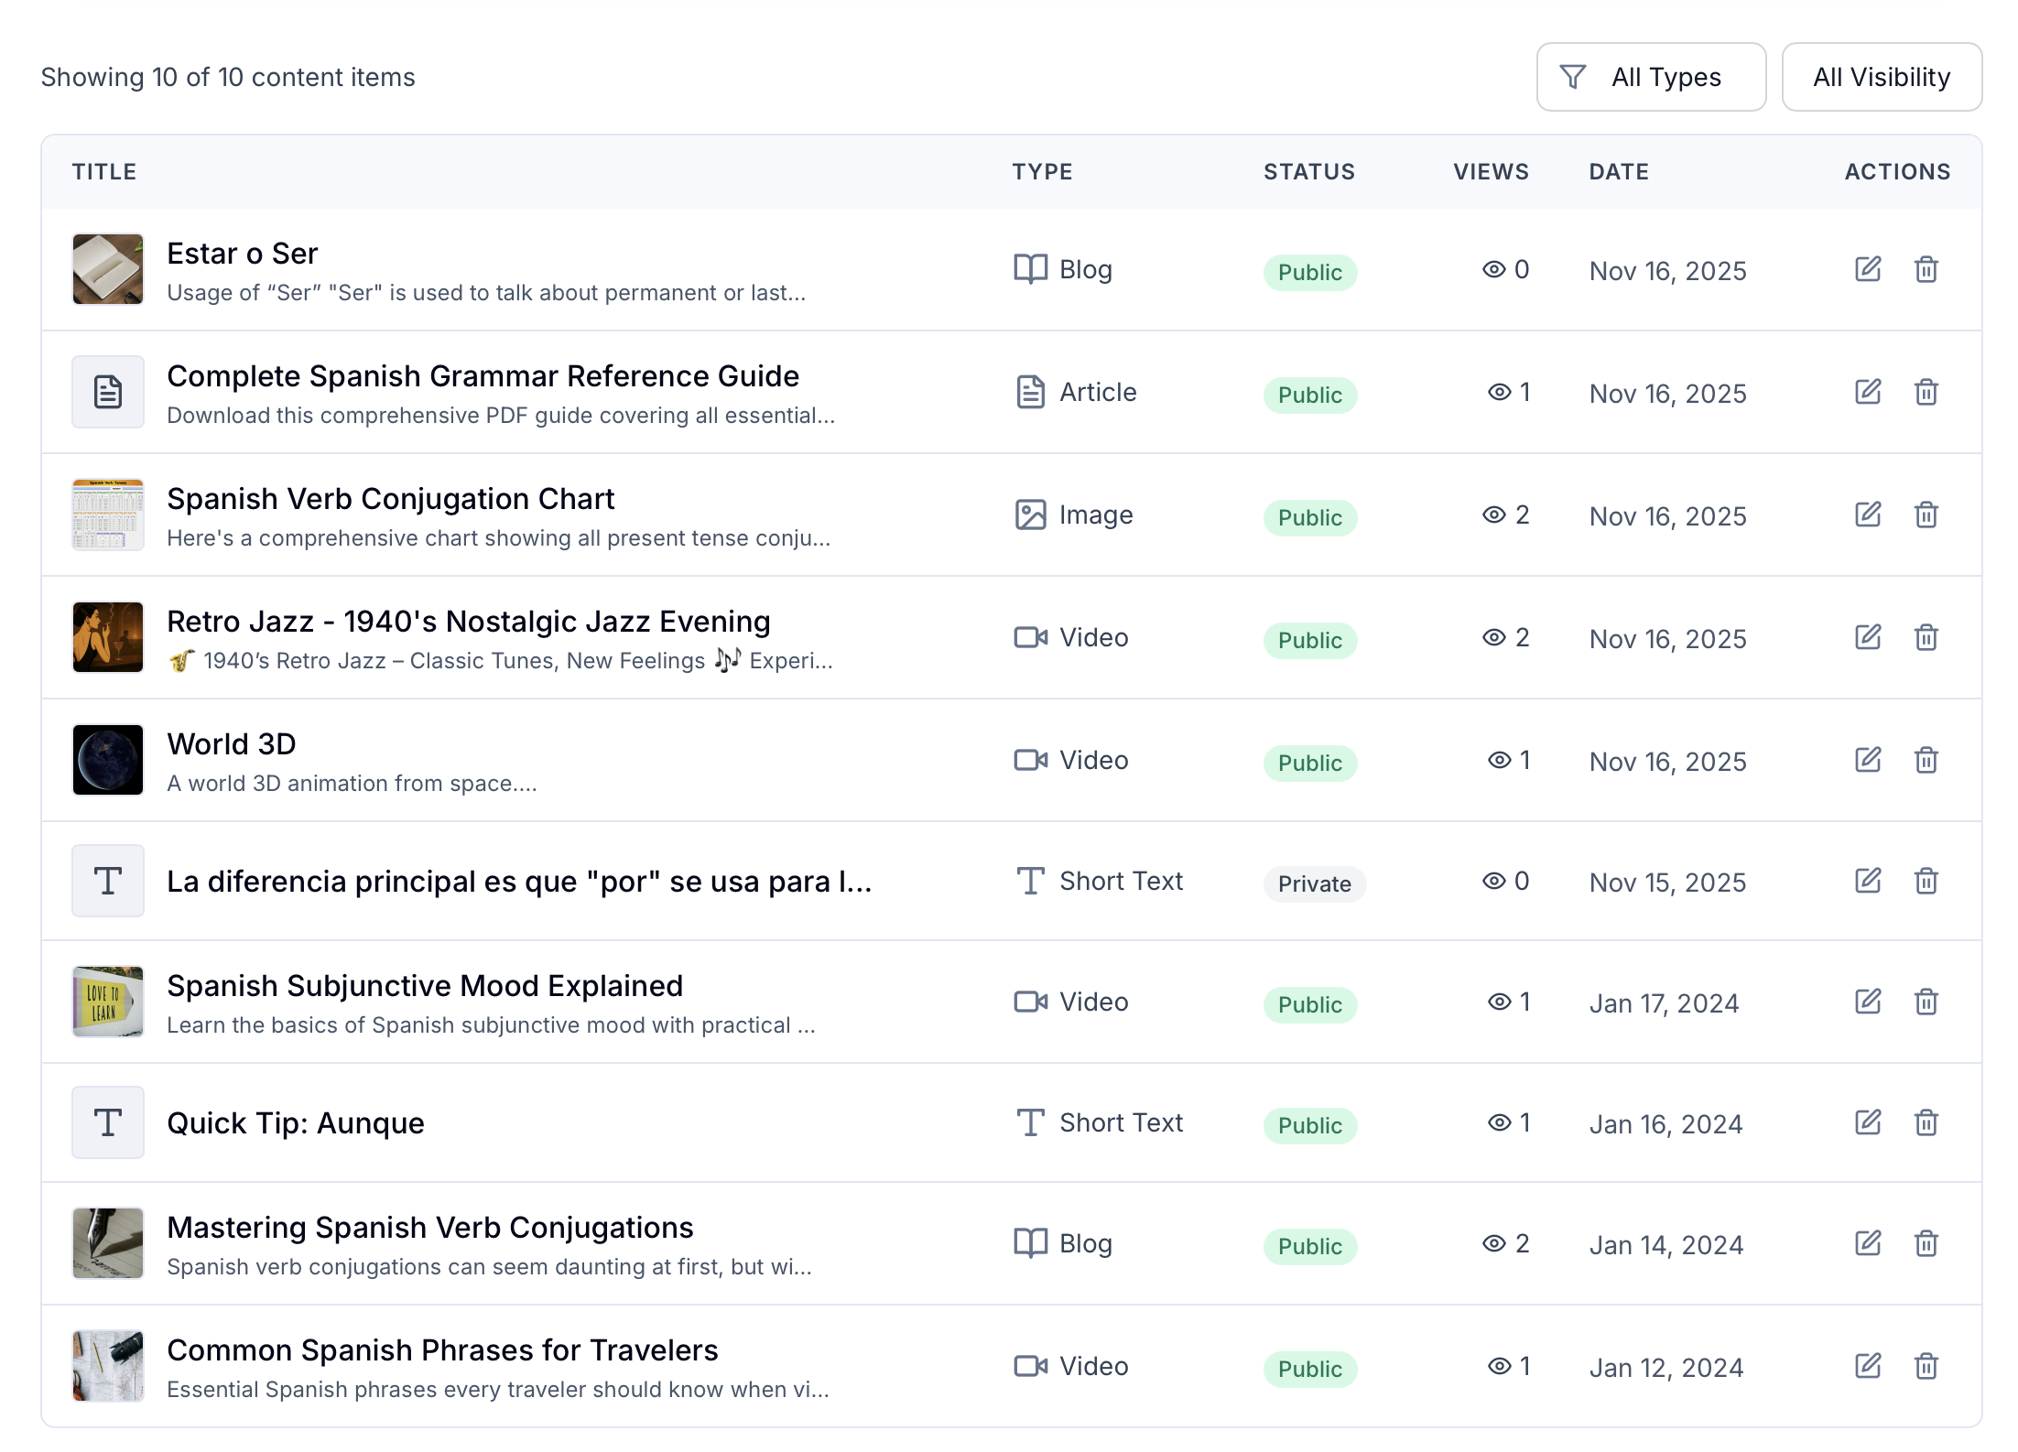Click the Video type icon for World 3D
The height and width of the screenshot is (1452, 2018).
(1031, 759)
